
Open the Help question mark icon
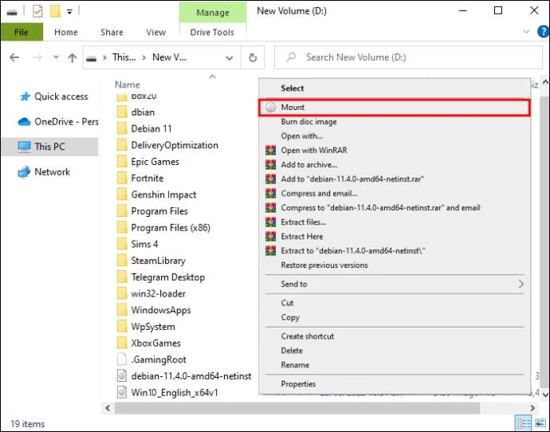coord(543,32)
